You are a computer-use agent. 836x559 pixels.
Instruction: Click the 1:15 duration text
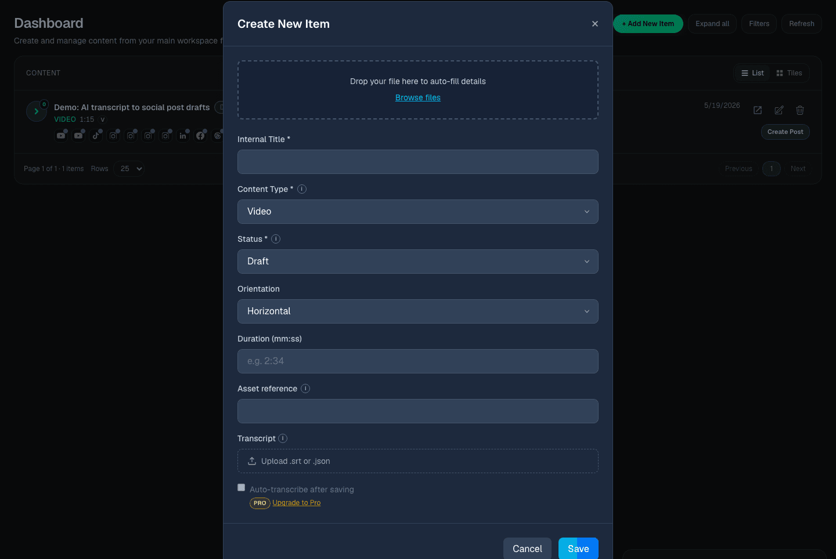coord(87,119)
